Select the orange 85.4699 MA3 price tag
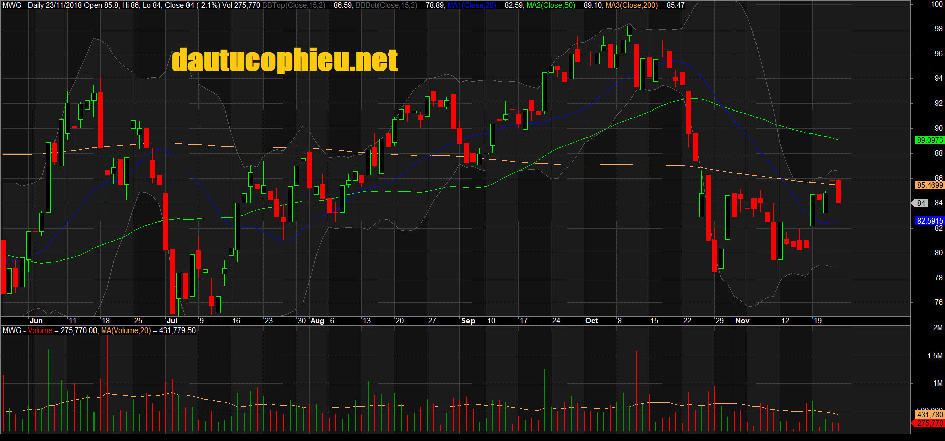945x441 pixels. (929, 185)
